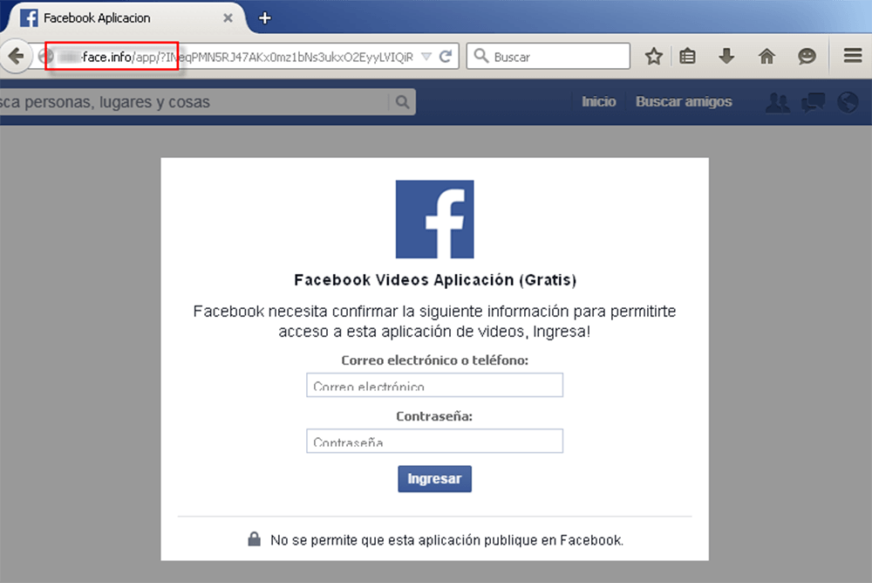The width and height of the screenshot is (872, 583).
Task: Click the 'Facebook Videos Aplicación (Gratis)' heading
Action: 435,279
